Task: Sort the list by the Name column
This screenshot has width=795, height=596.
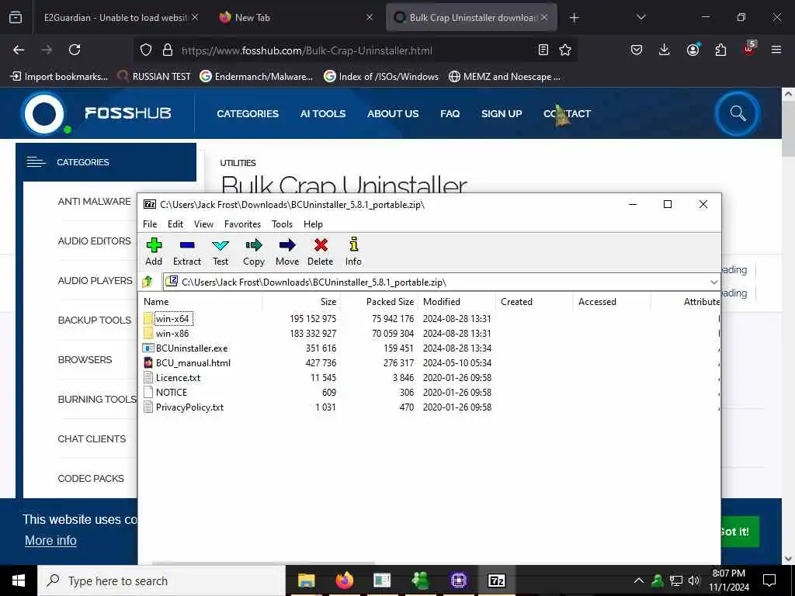Action: pos(201,302)
